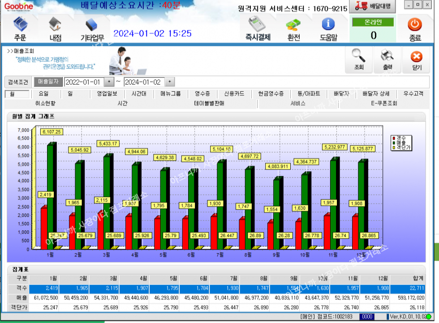Open the 신용카드 tab
Image resolution: width=439 pixels, height=323 pixels.
234,94
